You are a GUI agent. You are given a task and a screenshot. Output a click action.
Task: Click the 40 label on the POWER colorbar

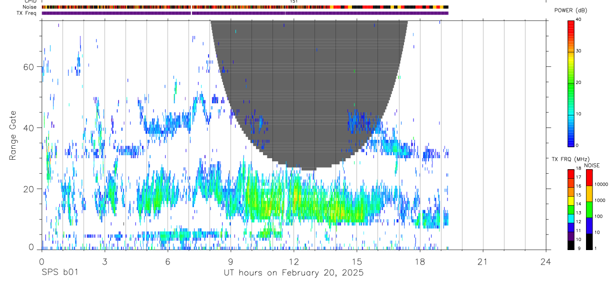(578, 20)
